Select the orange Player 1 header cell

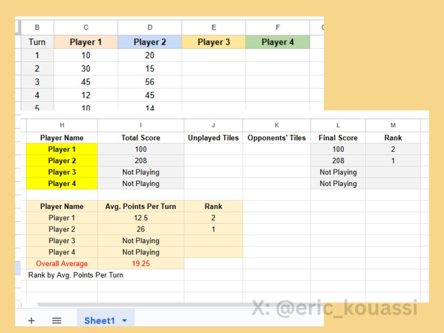click(86, 42)
